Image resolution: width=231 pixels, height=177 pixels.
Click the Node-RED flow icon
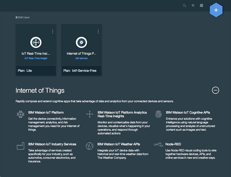pos(159,144)
